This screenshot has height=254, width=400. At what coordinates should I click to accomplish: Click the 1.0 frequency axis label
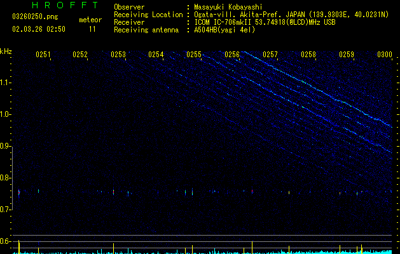(5, 114)
